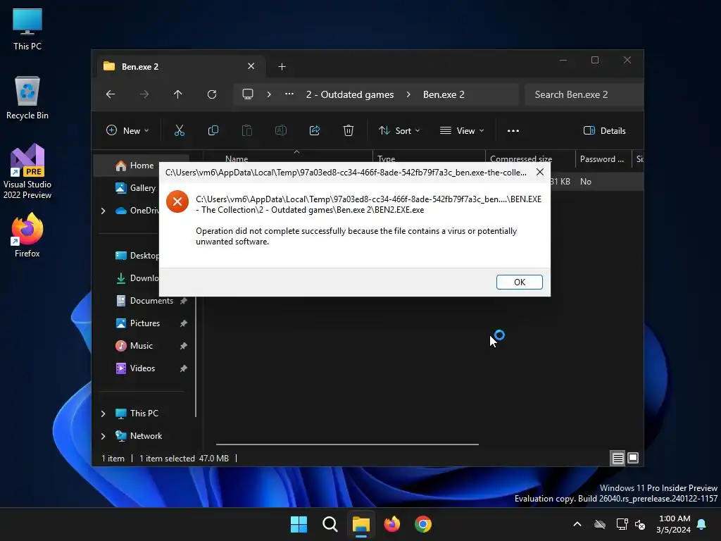Unpin Documents using its pin icon
This screenshot has width=721, height=541.
pyautogui.click(x=184, y=301)
